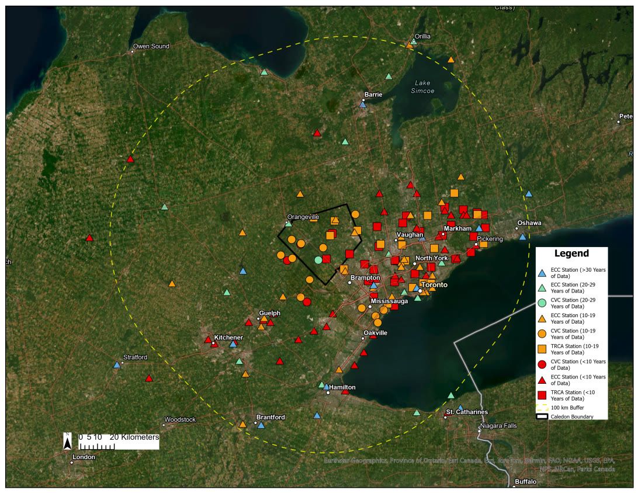Select the green circle station inside Caledon boundary

318,260
